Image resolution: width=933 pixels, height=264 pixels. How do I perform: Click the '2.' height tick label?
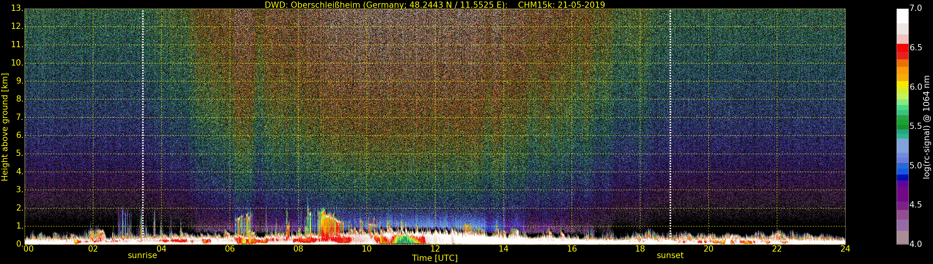20,207
